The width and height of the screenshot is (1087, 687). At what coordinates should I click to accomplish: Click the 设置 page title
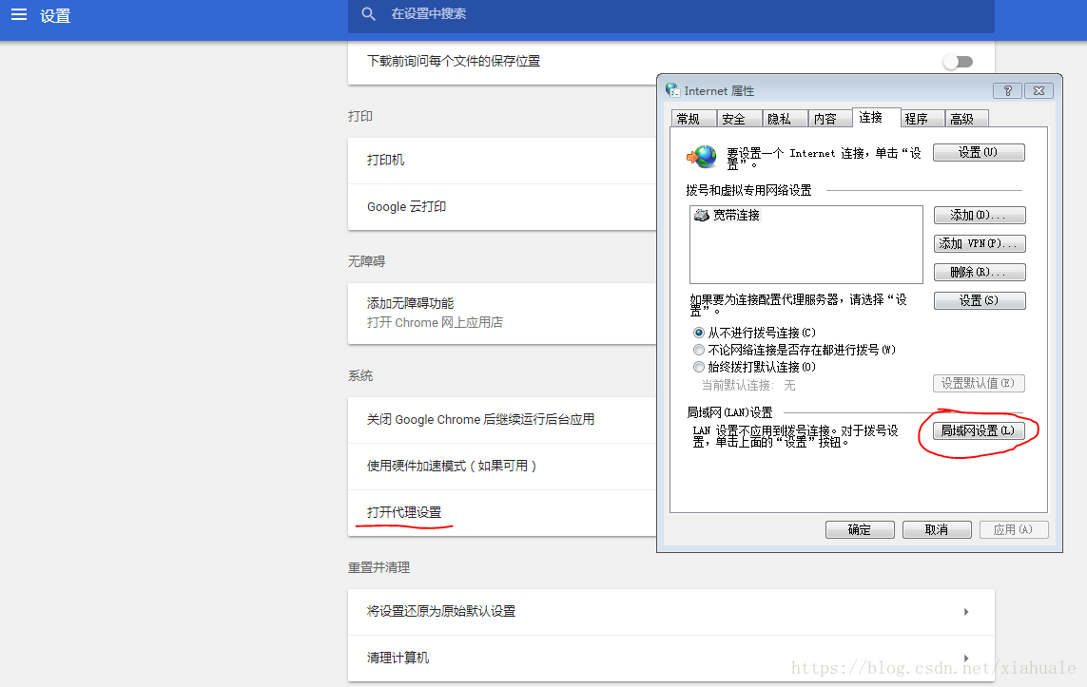tap(55, 16)
